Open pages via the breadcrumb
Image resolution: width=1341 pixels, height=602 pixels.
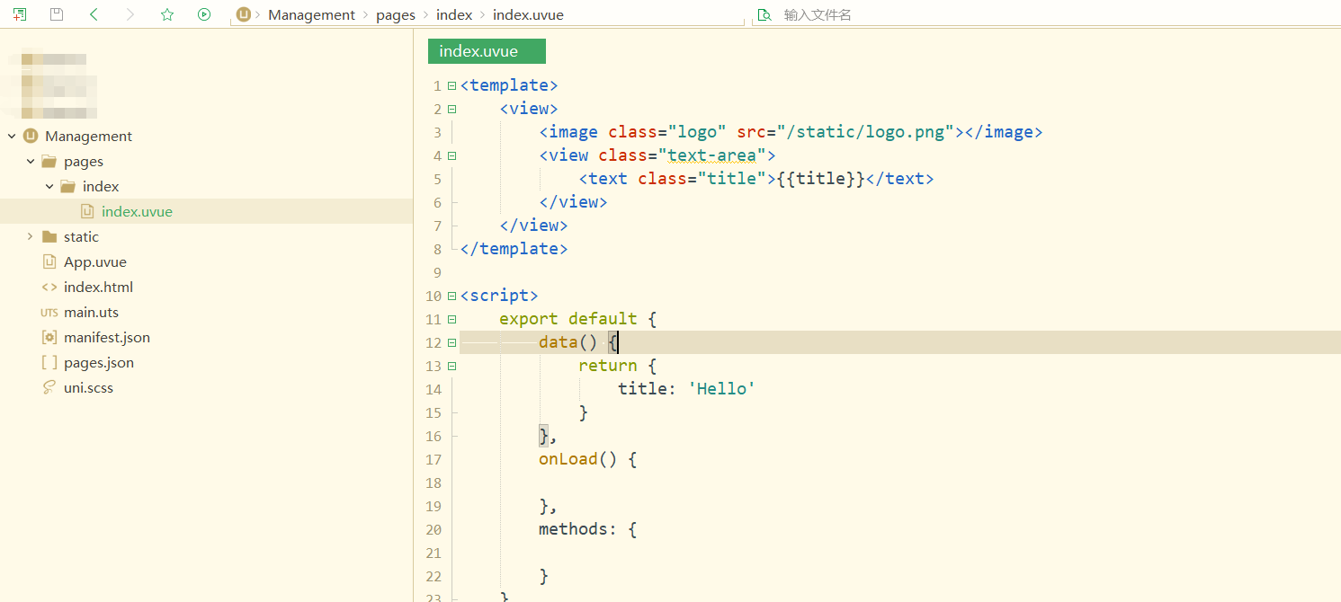pyautogui.click(x=396, y=14)
